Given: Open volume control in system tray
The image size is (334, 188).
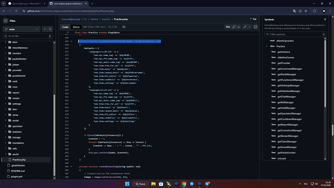Looking at the screenshot, I should (316, 184).
